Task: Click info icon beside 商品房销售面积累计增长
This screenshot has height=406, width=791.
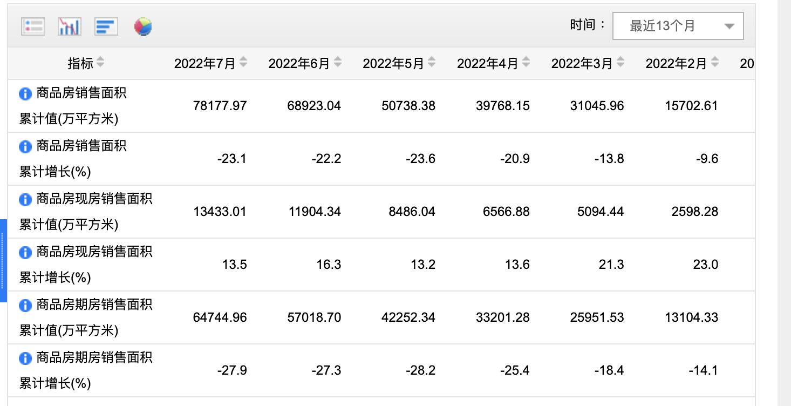Action: (x=24, y=146)
